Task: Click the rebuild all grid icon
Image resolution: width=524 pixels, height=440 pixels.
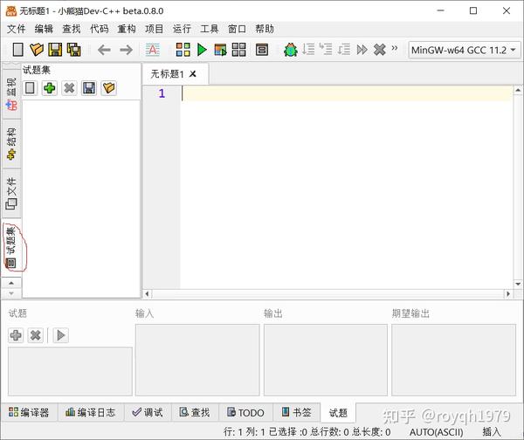Action: [239, 50]
